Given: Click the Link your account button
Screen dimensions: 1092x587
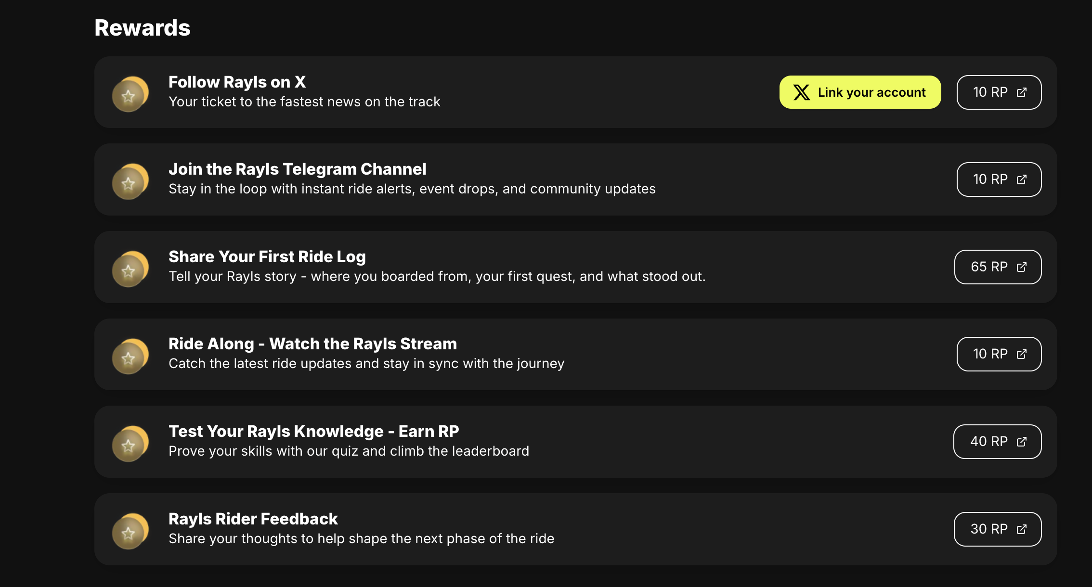Looking at the screenshot, I should (x=860, y=92).
